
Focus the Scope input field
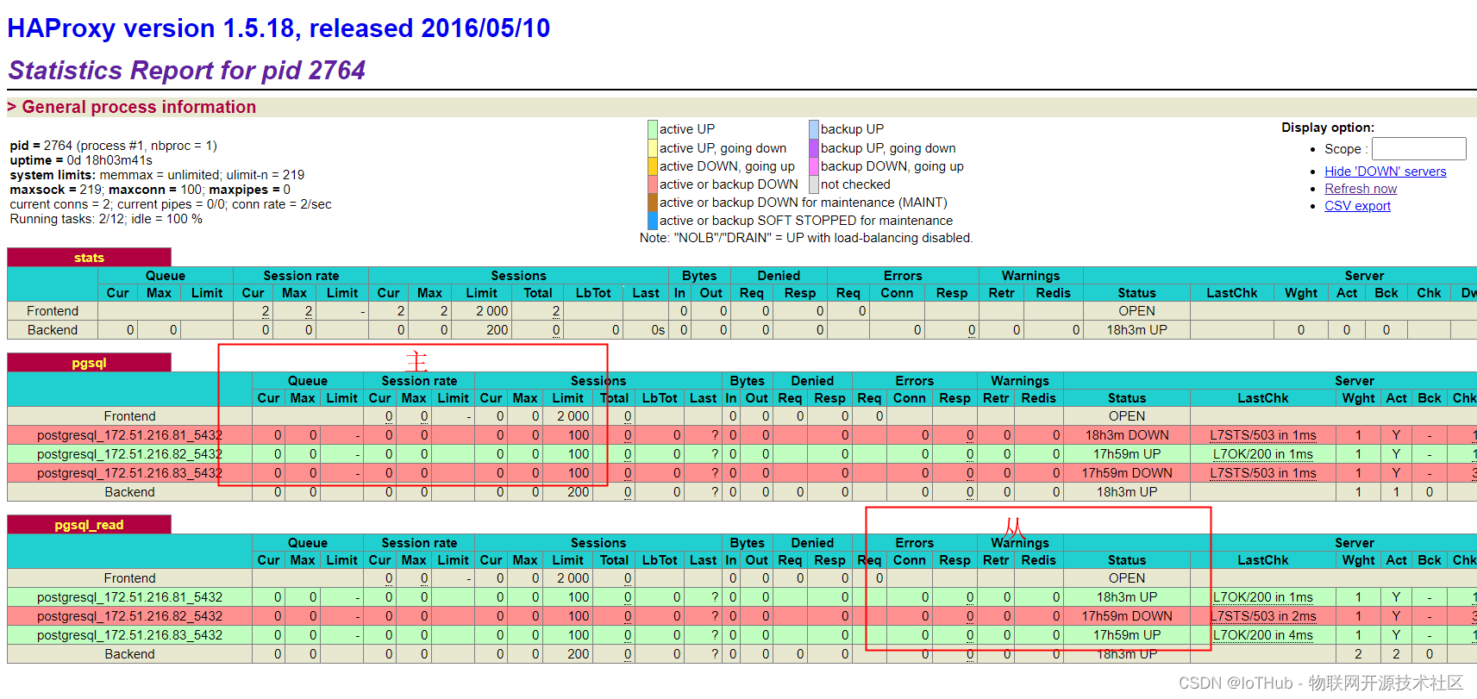(1418, 148)
